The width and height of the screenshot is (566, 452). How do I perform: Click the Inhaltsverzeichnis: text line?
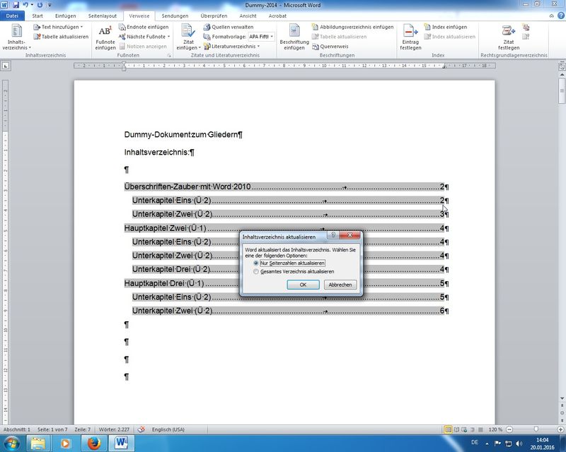(x=159, y=152)
